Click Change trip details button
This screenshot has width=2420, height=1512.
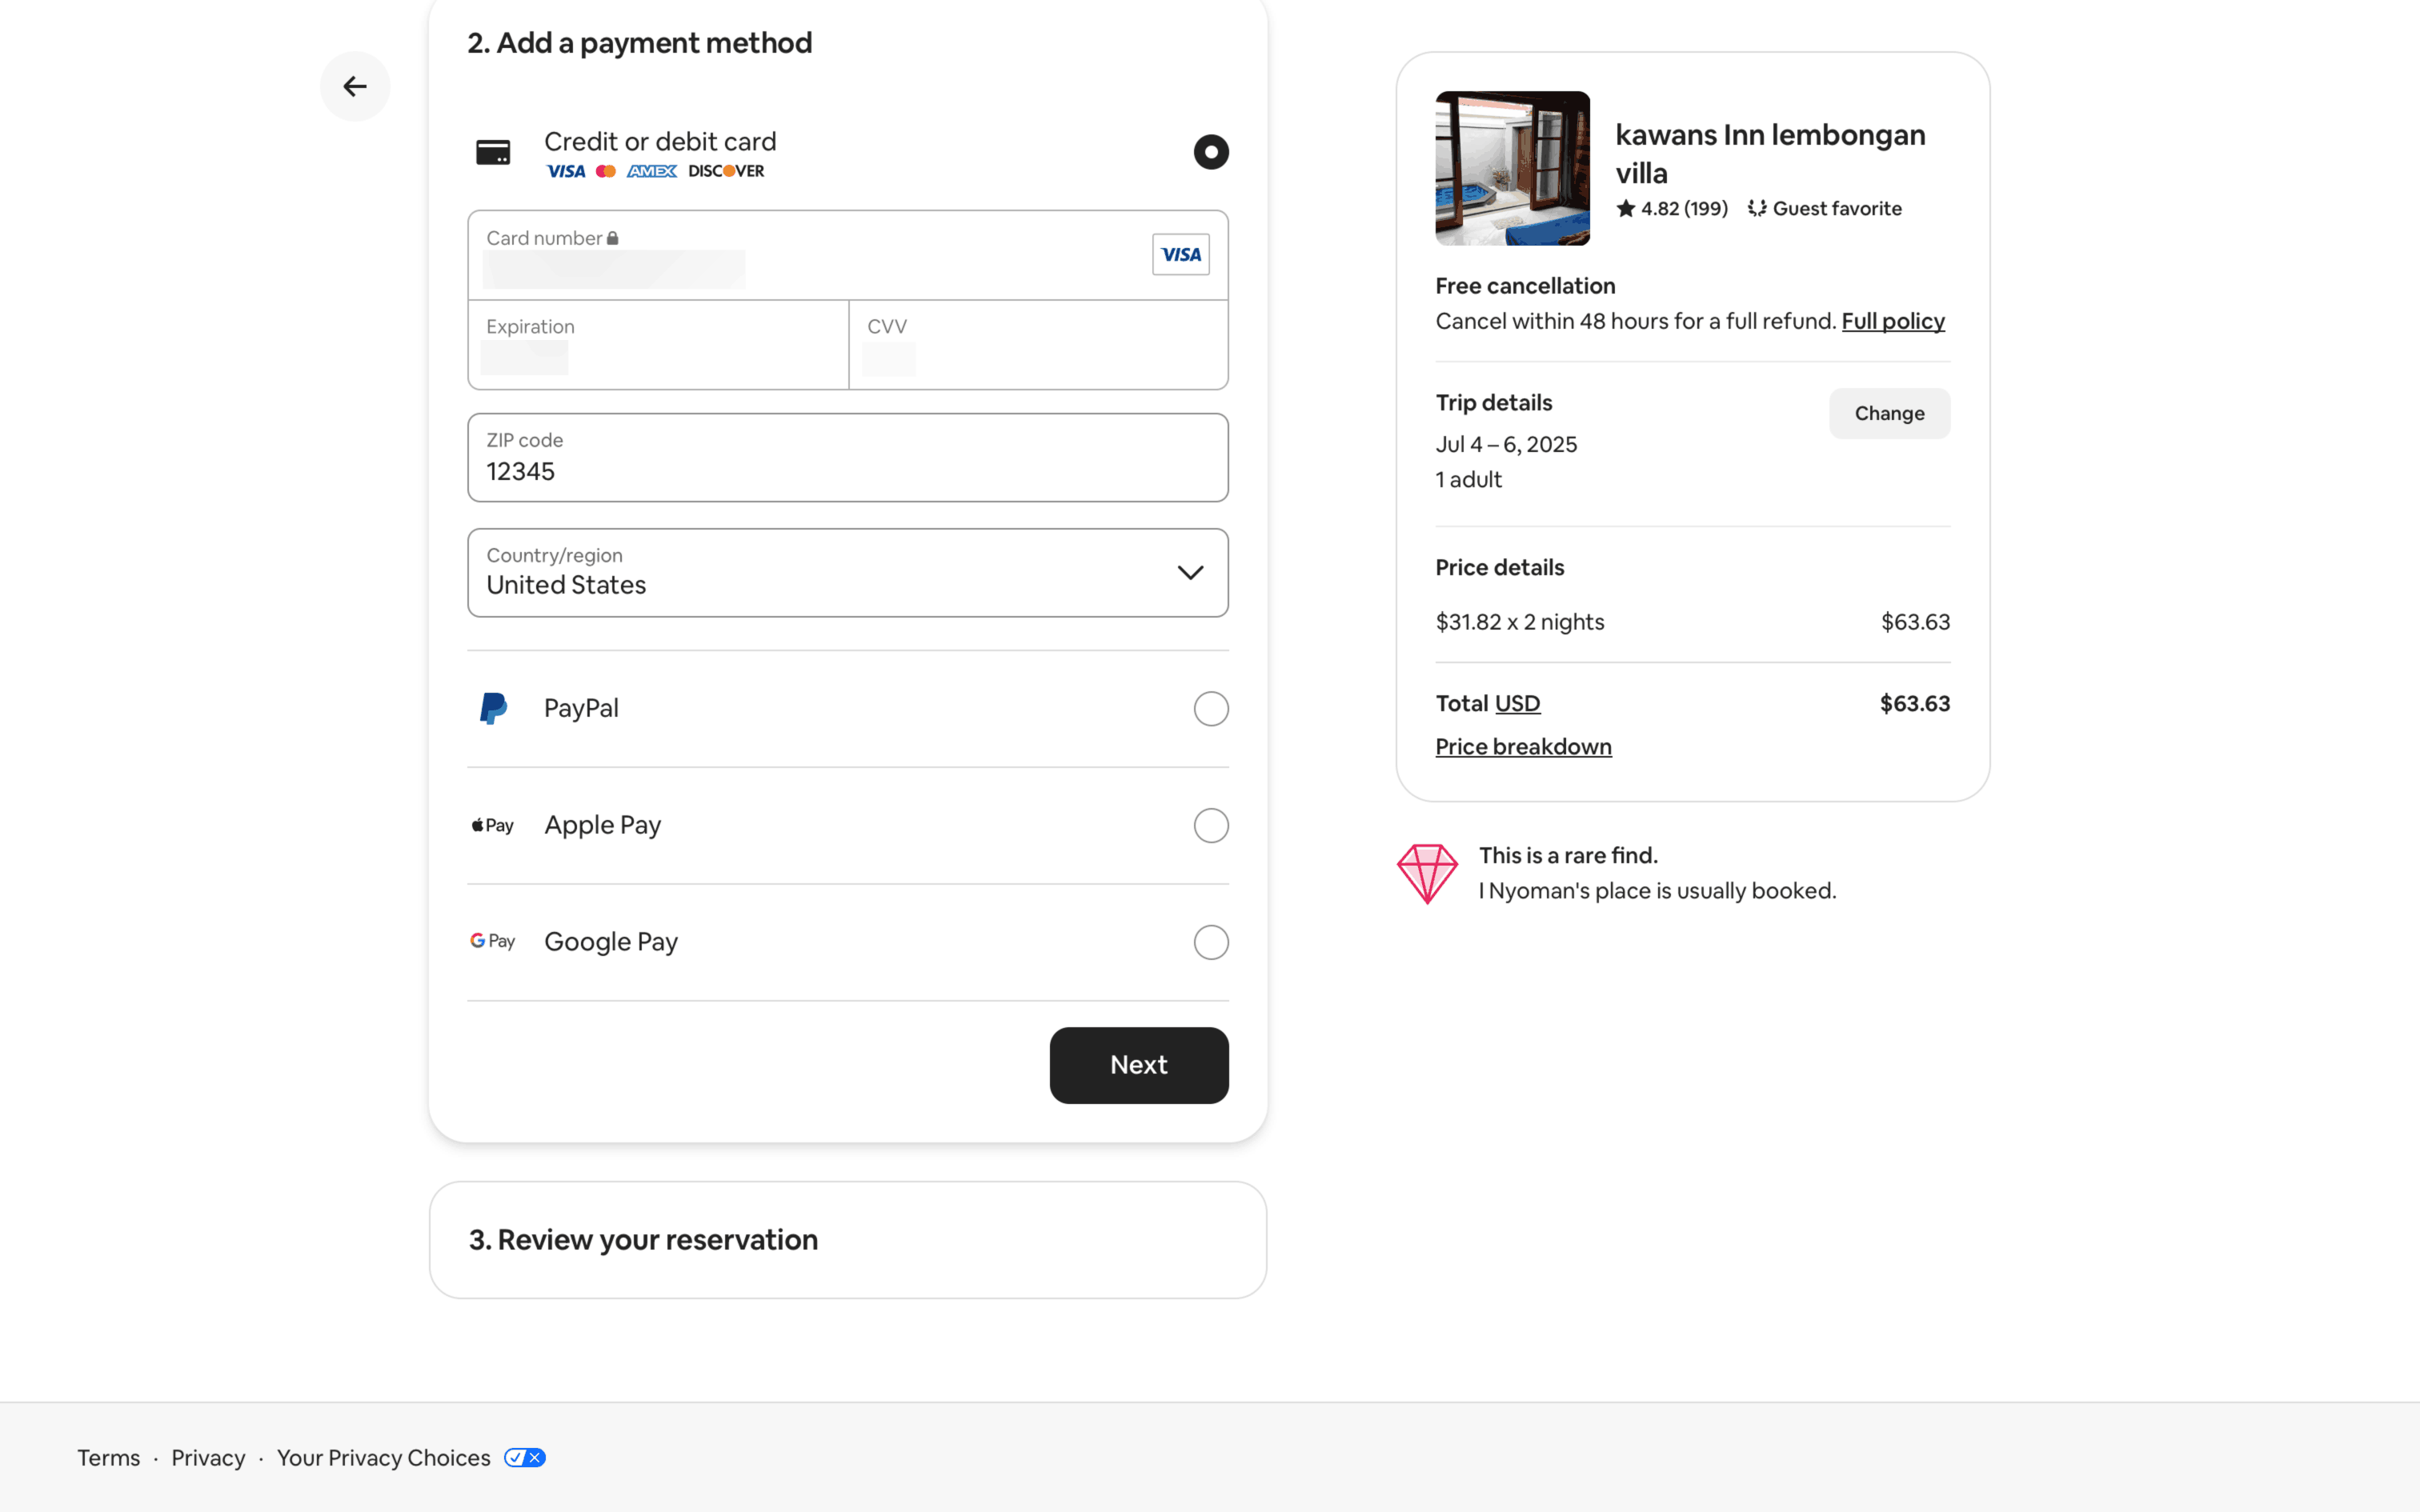1888,413
